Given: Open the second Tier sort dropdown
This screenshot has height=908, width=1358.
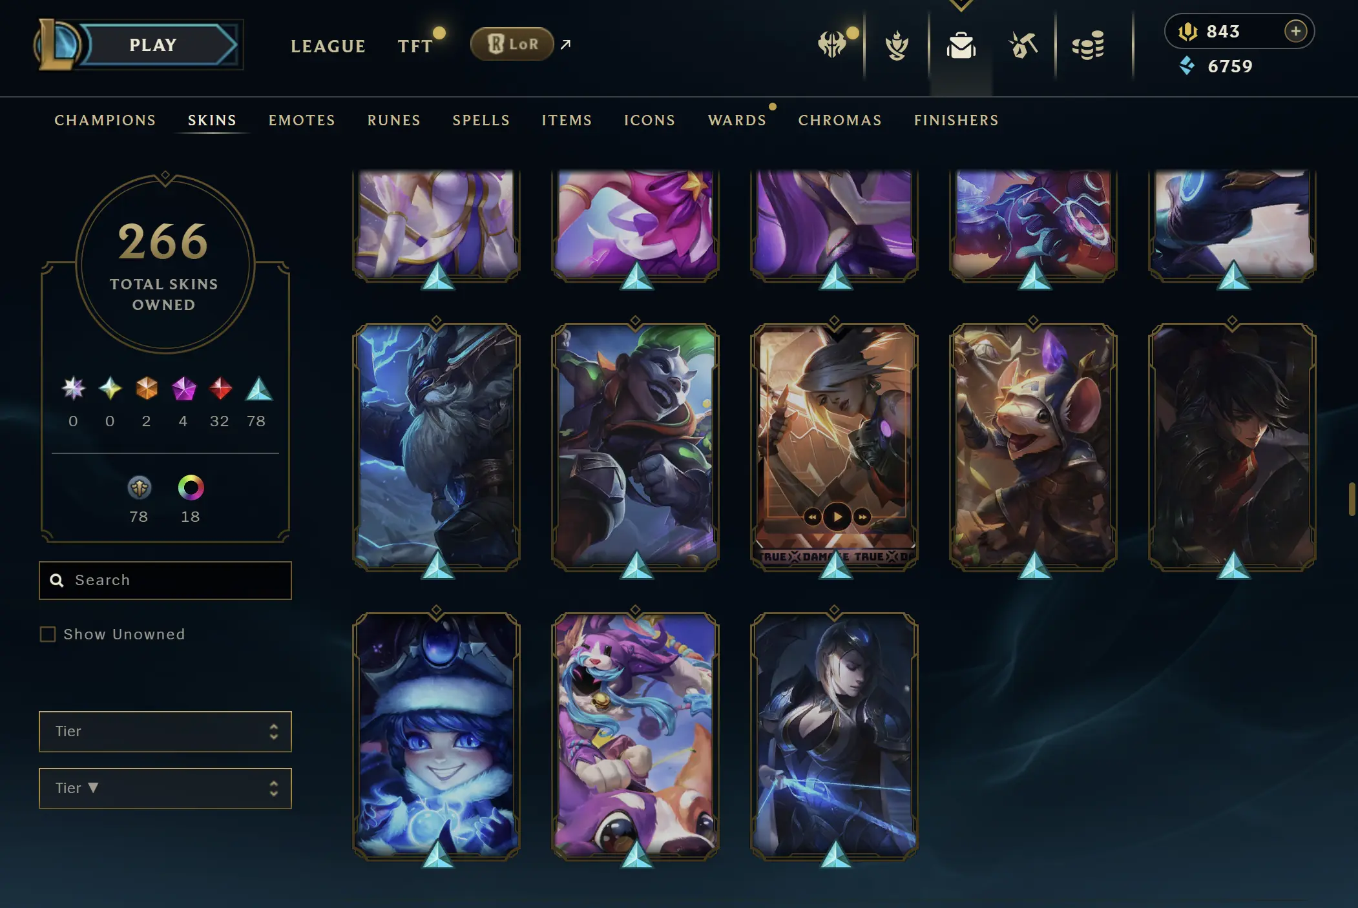Looking at the screenshot, I should click(165, 788).
